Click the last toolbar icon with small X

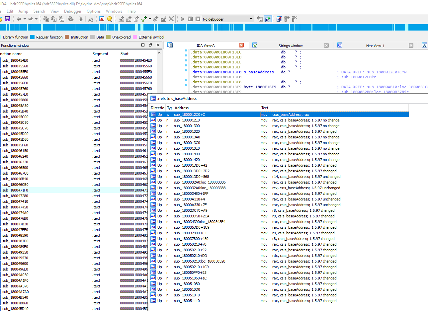[295, 19]
